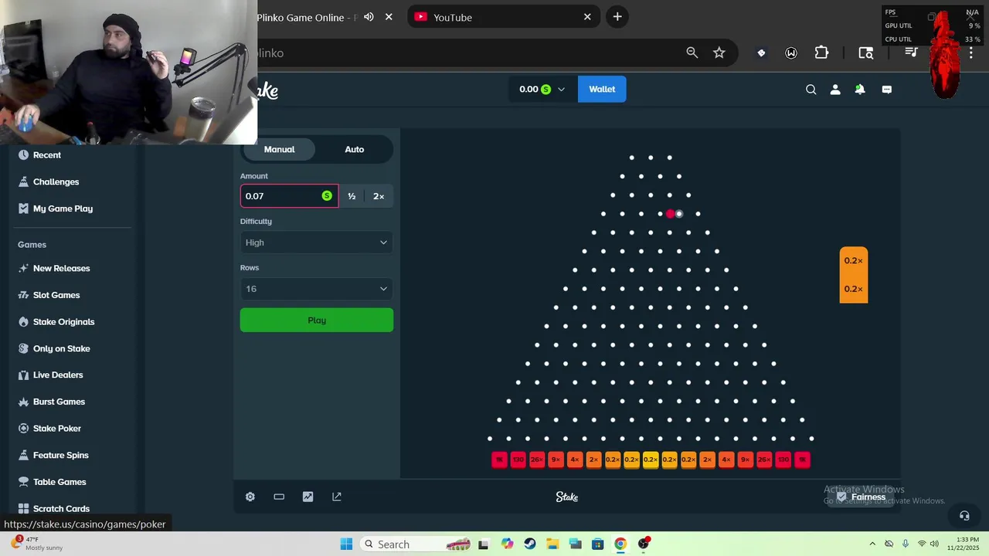Click the taskbar Search box
Image resolution: width=989 pixels, height=556 pixels.
417,544
